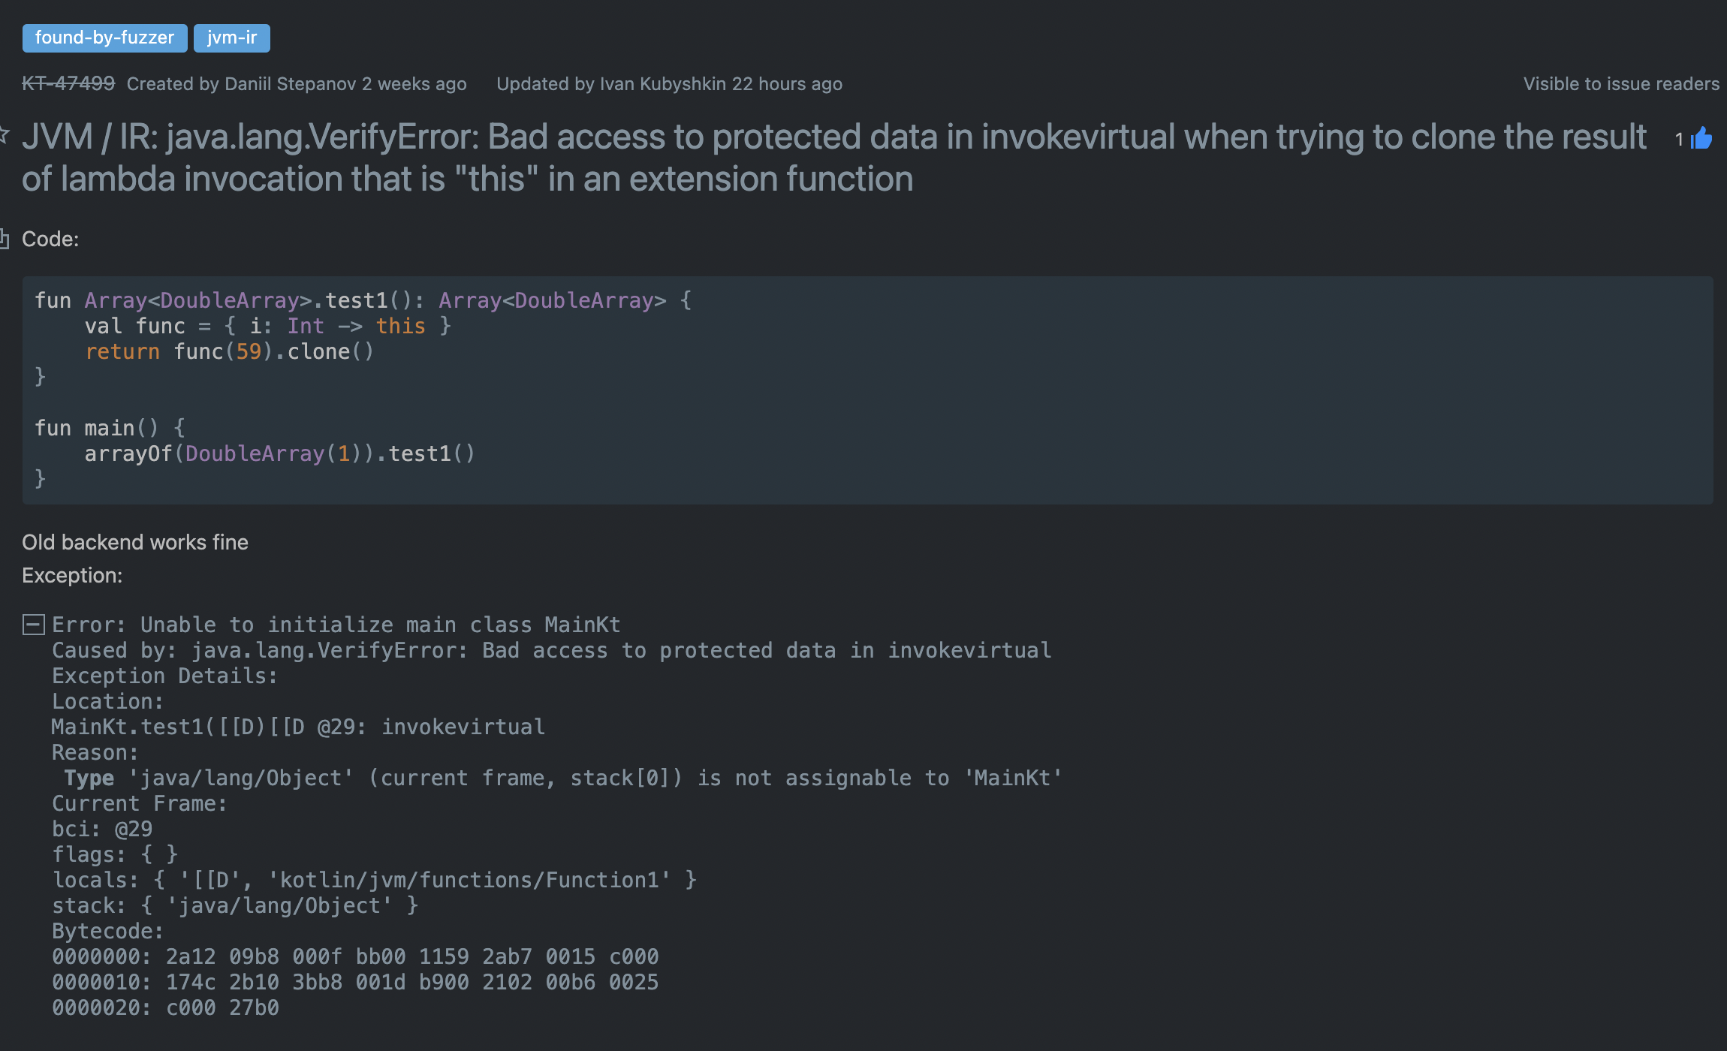Click the thumbs-up vote icon

click(x=1702, y=138)
